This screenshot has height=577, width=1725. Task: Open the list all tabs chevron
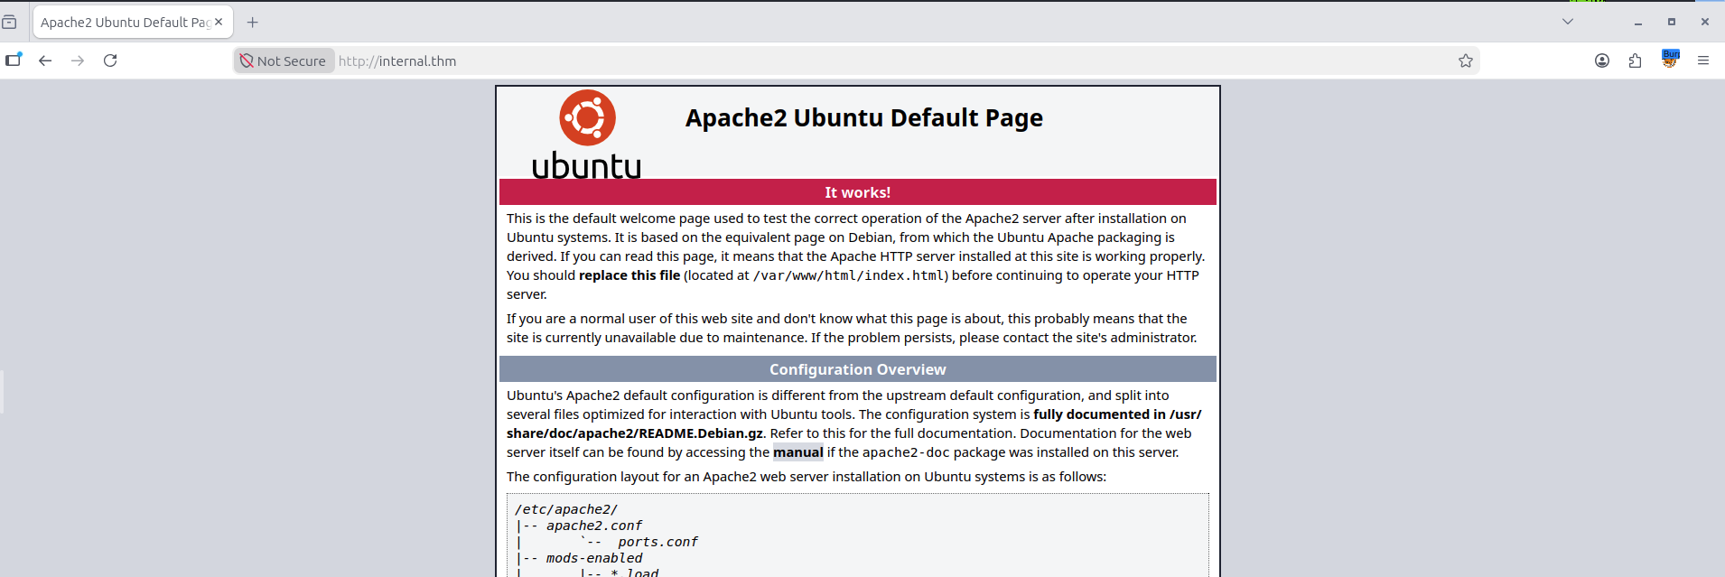pos(1568,22)
